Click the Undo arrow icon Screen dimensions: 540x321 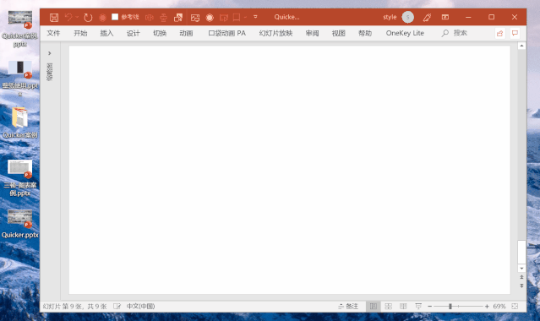coord(68,17)
